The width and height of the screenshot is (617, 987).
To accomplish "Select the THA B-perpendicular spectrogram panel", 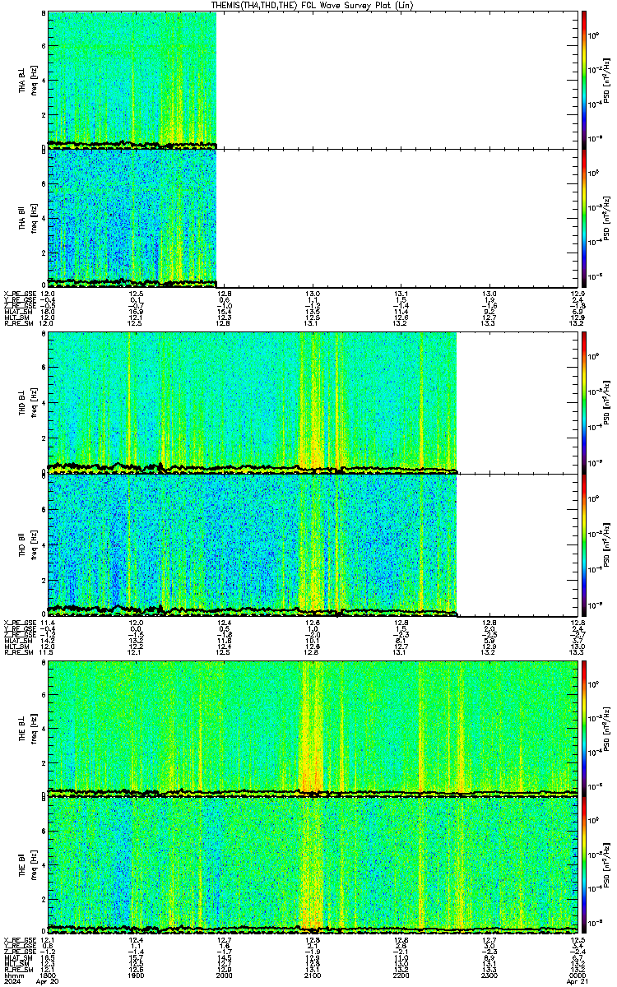I will [x=312, y=80].
